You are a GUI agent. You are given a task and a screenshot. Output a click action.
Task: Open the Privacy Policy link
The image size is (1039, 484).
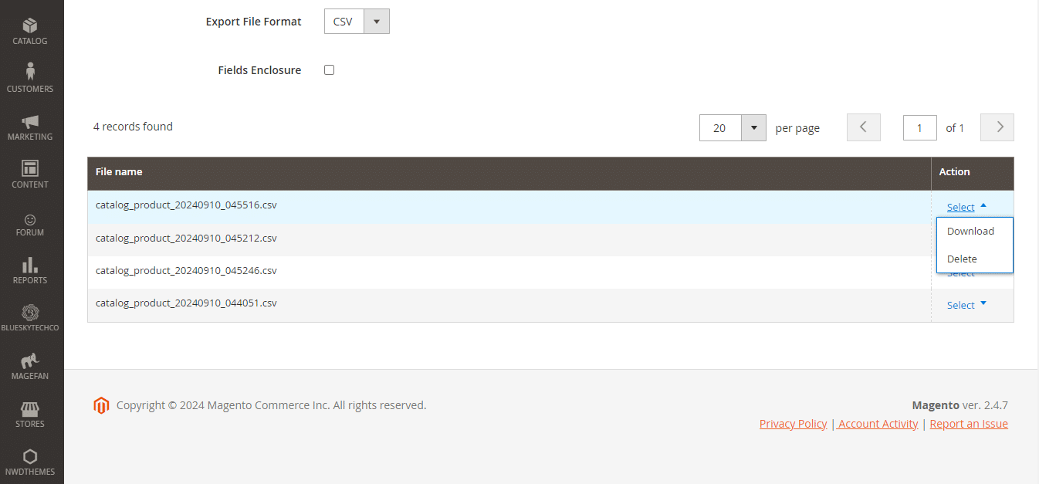pyautogui.click(x=793, y=423)
